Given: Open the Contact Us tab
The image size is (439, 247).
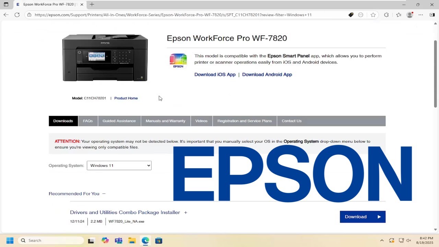Looking at the screenshot, I should click(x=292, y=121).
